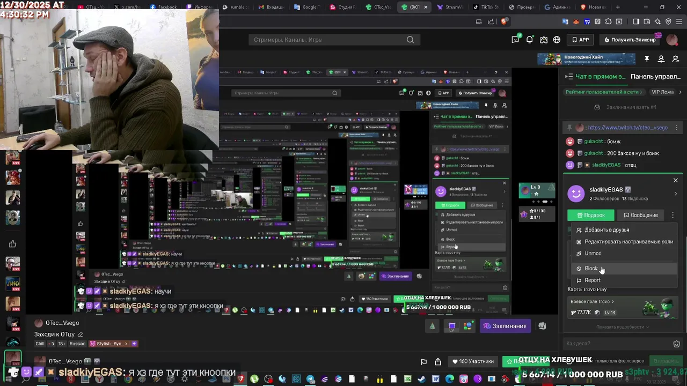This screenshot has height=386, width=687.
Task: Switch to the Панель управления tab
Action: 655,77
